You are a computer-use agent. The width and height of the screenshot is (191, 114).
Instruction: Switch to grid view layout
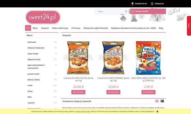(x=157, y=101)
